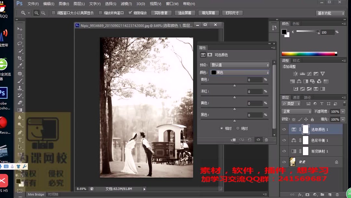This screenshot has height=198, width=351.
Task: Click the Color Balance adjustment icon
Action: [299, 81]
